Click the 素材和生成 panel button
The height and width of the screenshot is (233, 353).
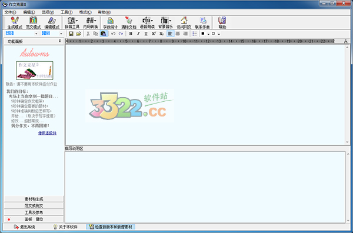pyautogui.click(x=34, y=199)
